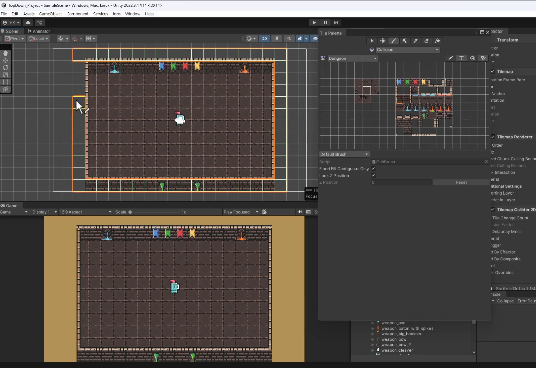Open the Tile Palette more options menu

[x=476, y=32]
